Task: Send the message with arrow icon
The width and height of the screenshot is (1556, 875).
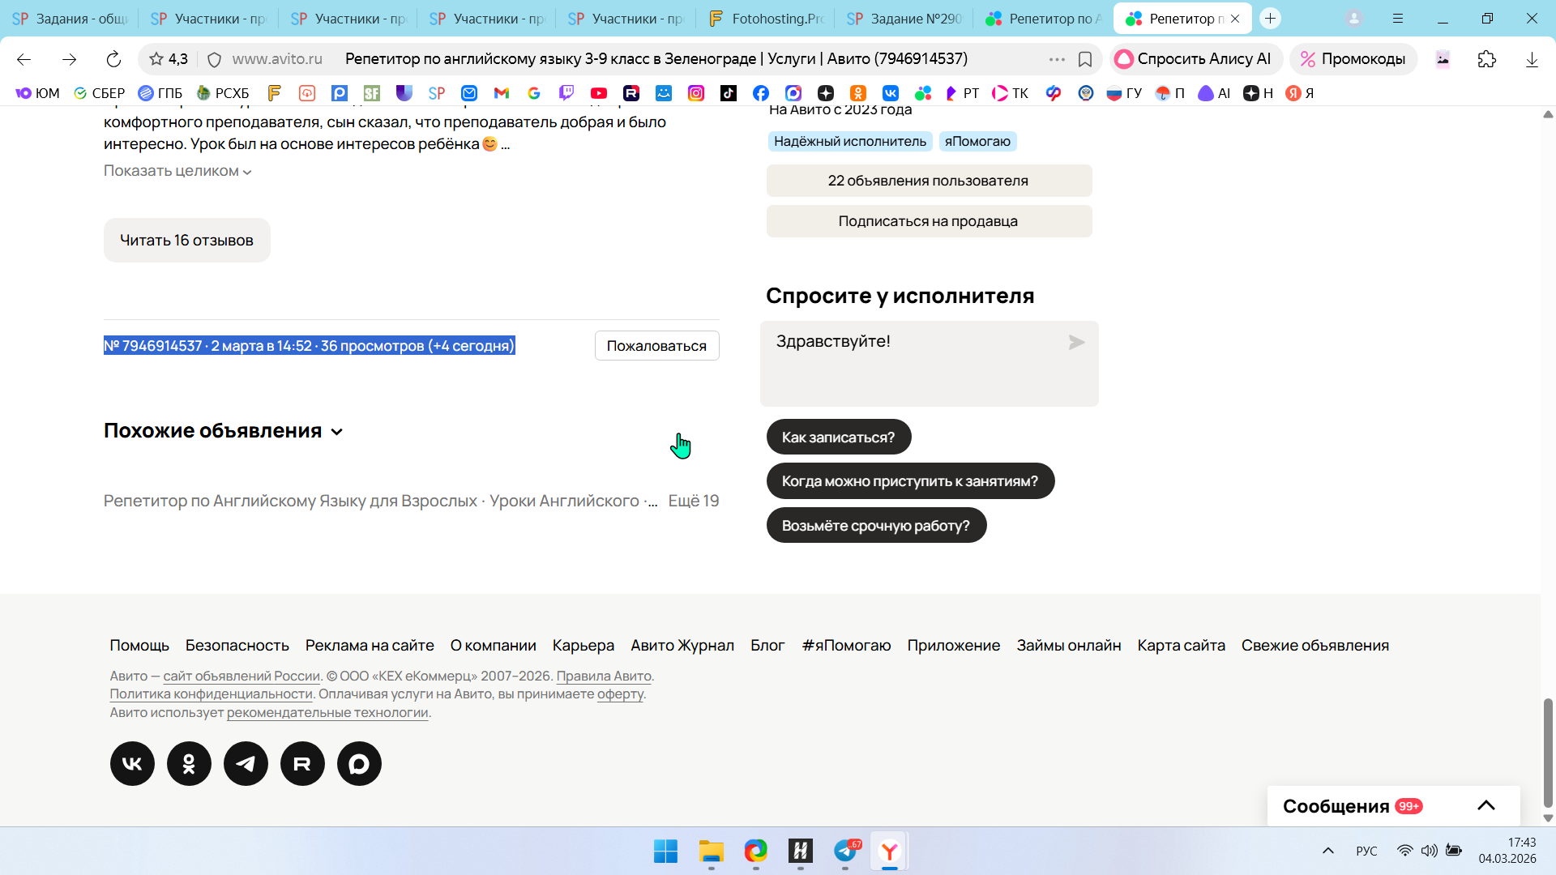Action: point(1076,343)
